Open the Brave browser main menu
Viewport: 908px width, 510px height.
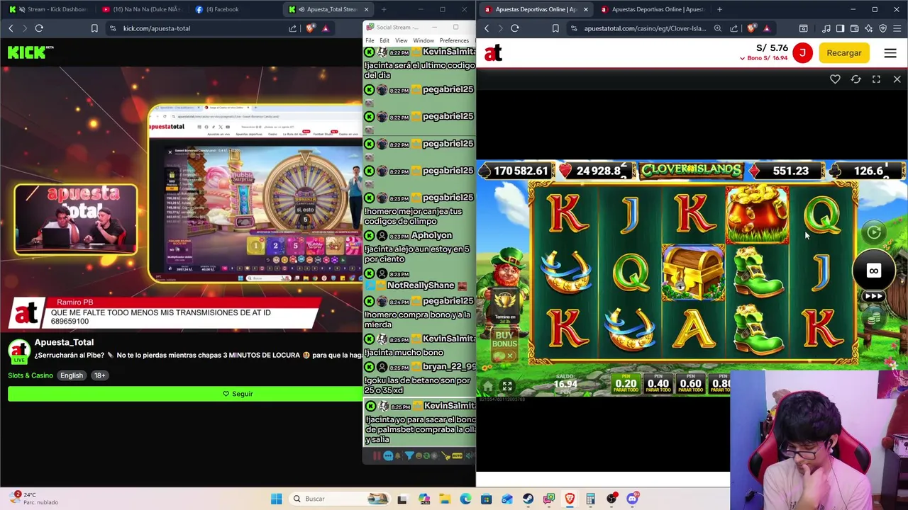pyautogui.click(x=897, y=28)
